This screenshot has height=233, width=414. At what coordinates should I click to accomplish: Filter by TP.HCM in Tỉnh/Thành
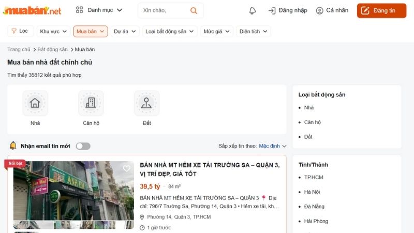point(314,177)
